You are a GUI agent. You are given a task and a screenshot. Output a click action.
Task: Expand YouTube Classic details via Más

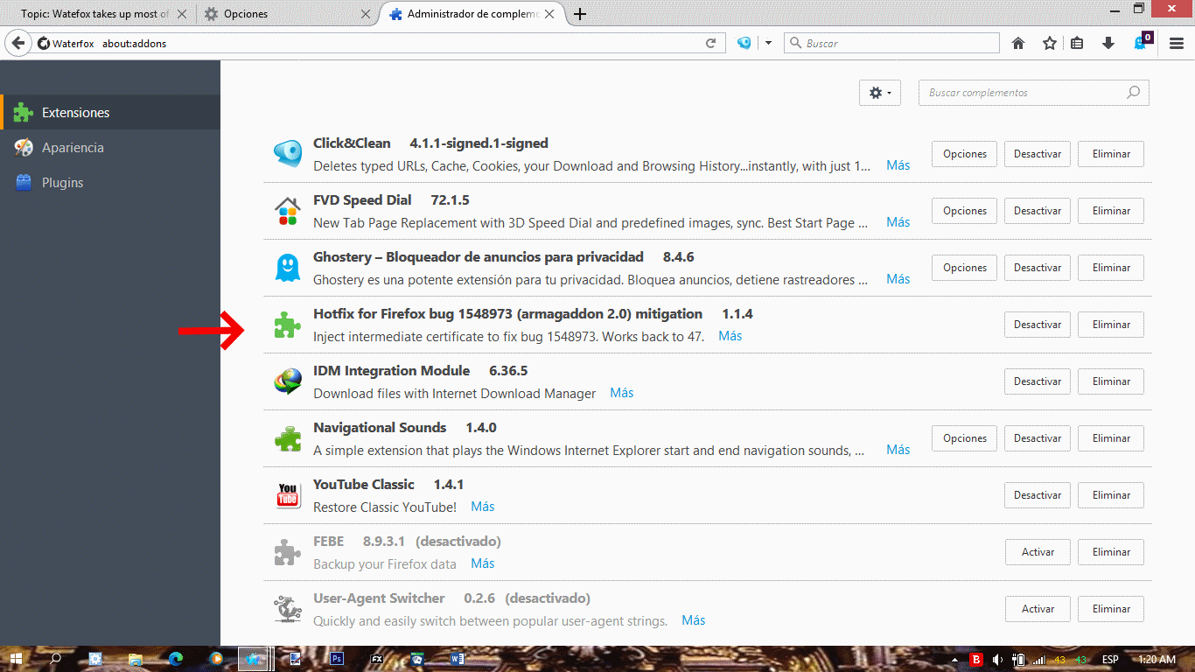tap(482, 507)
